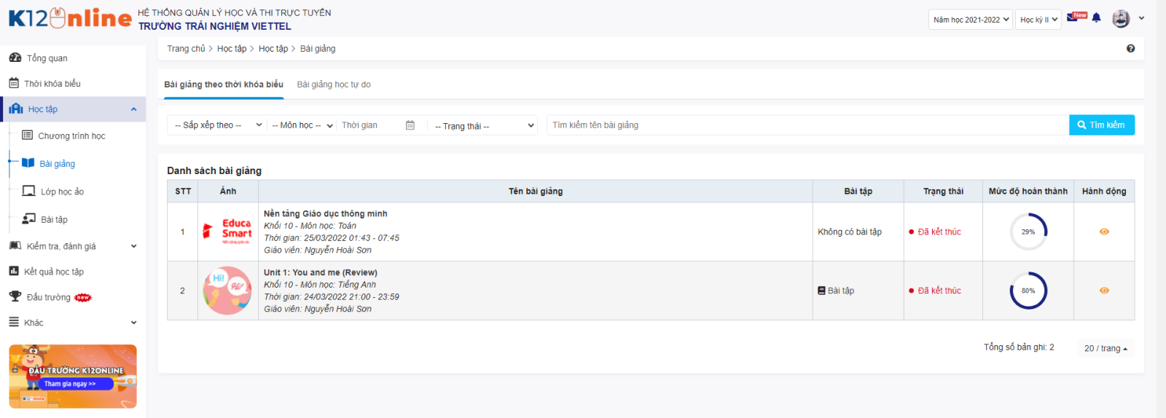Image resolution: width=1166 pixels, height=418 pixels.
Task: Click the language flag icon
Action: click(1073, 17)
